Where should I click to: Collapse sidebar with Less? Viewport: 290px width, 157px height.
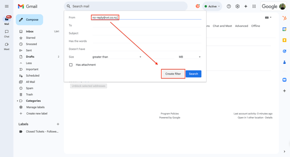click(29, 63)
